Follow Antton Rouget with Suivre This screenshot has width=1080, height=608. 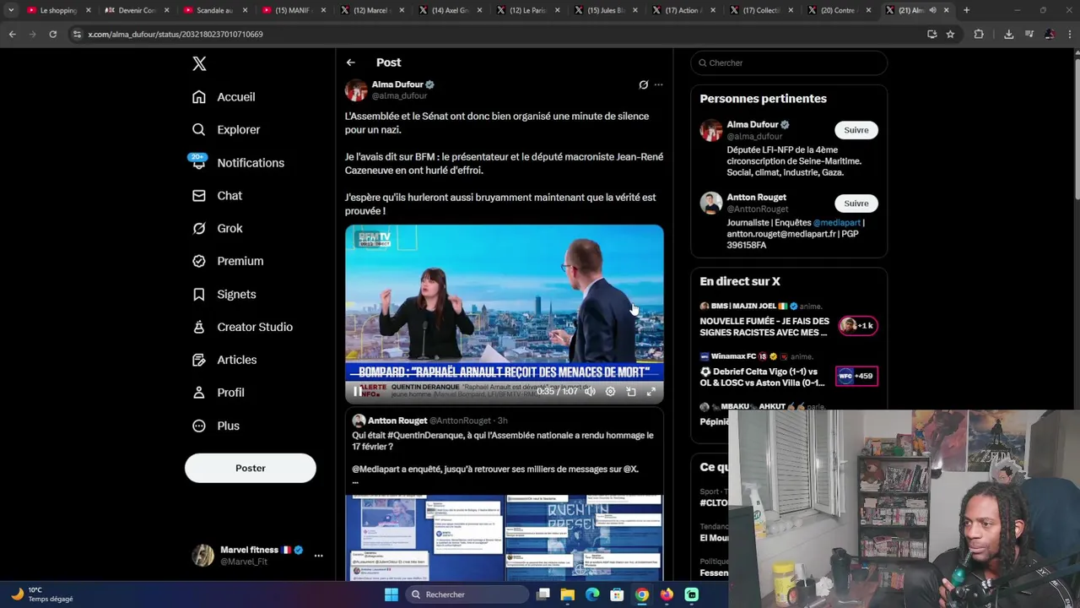coord(856,204)
